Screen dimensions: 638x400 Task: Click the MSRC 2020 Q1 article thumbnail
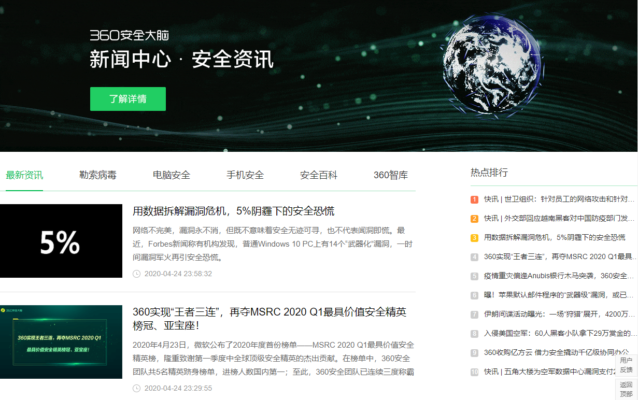tap(61, 342)
